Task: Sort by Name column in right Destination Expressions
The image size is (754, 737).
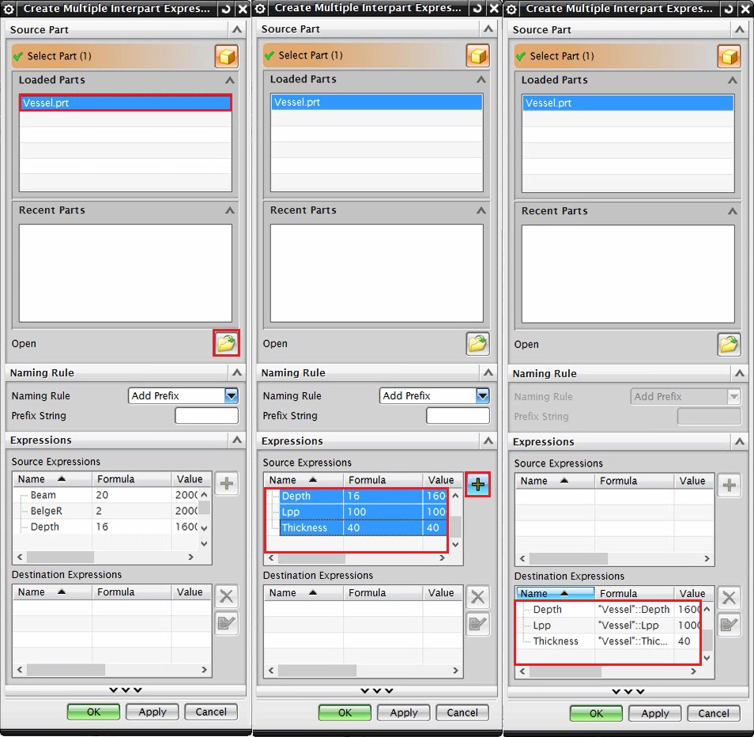Action: click(556, 594)
